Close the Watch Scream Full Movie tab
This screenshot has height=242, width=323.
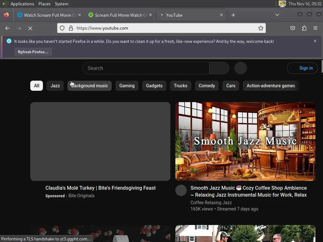[x=79, y=15]
